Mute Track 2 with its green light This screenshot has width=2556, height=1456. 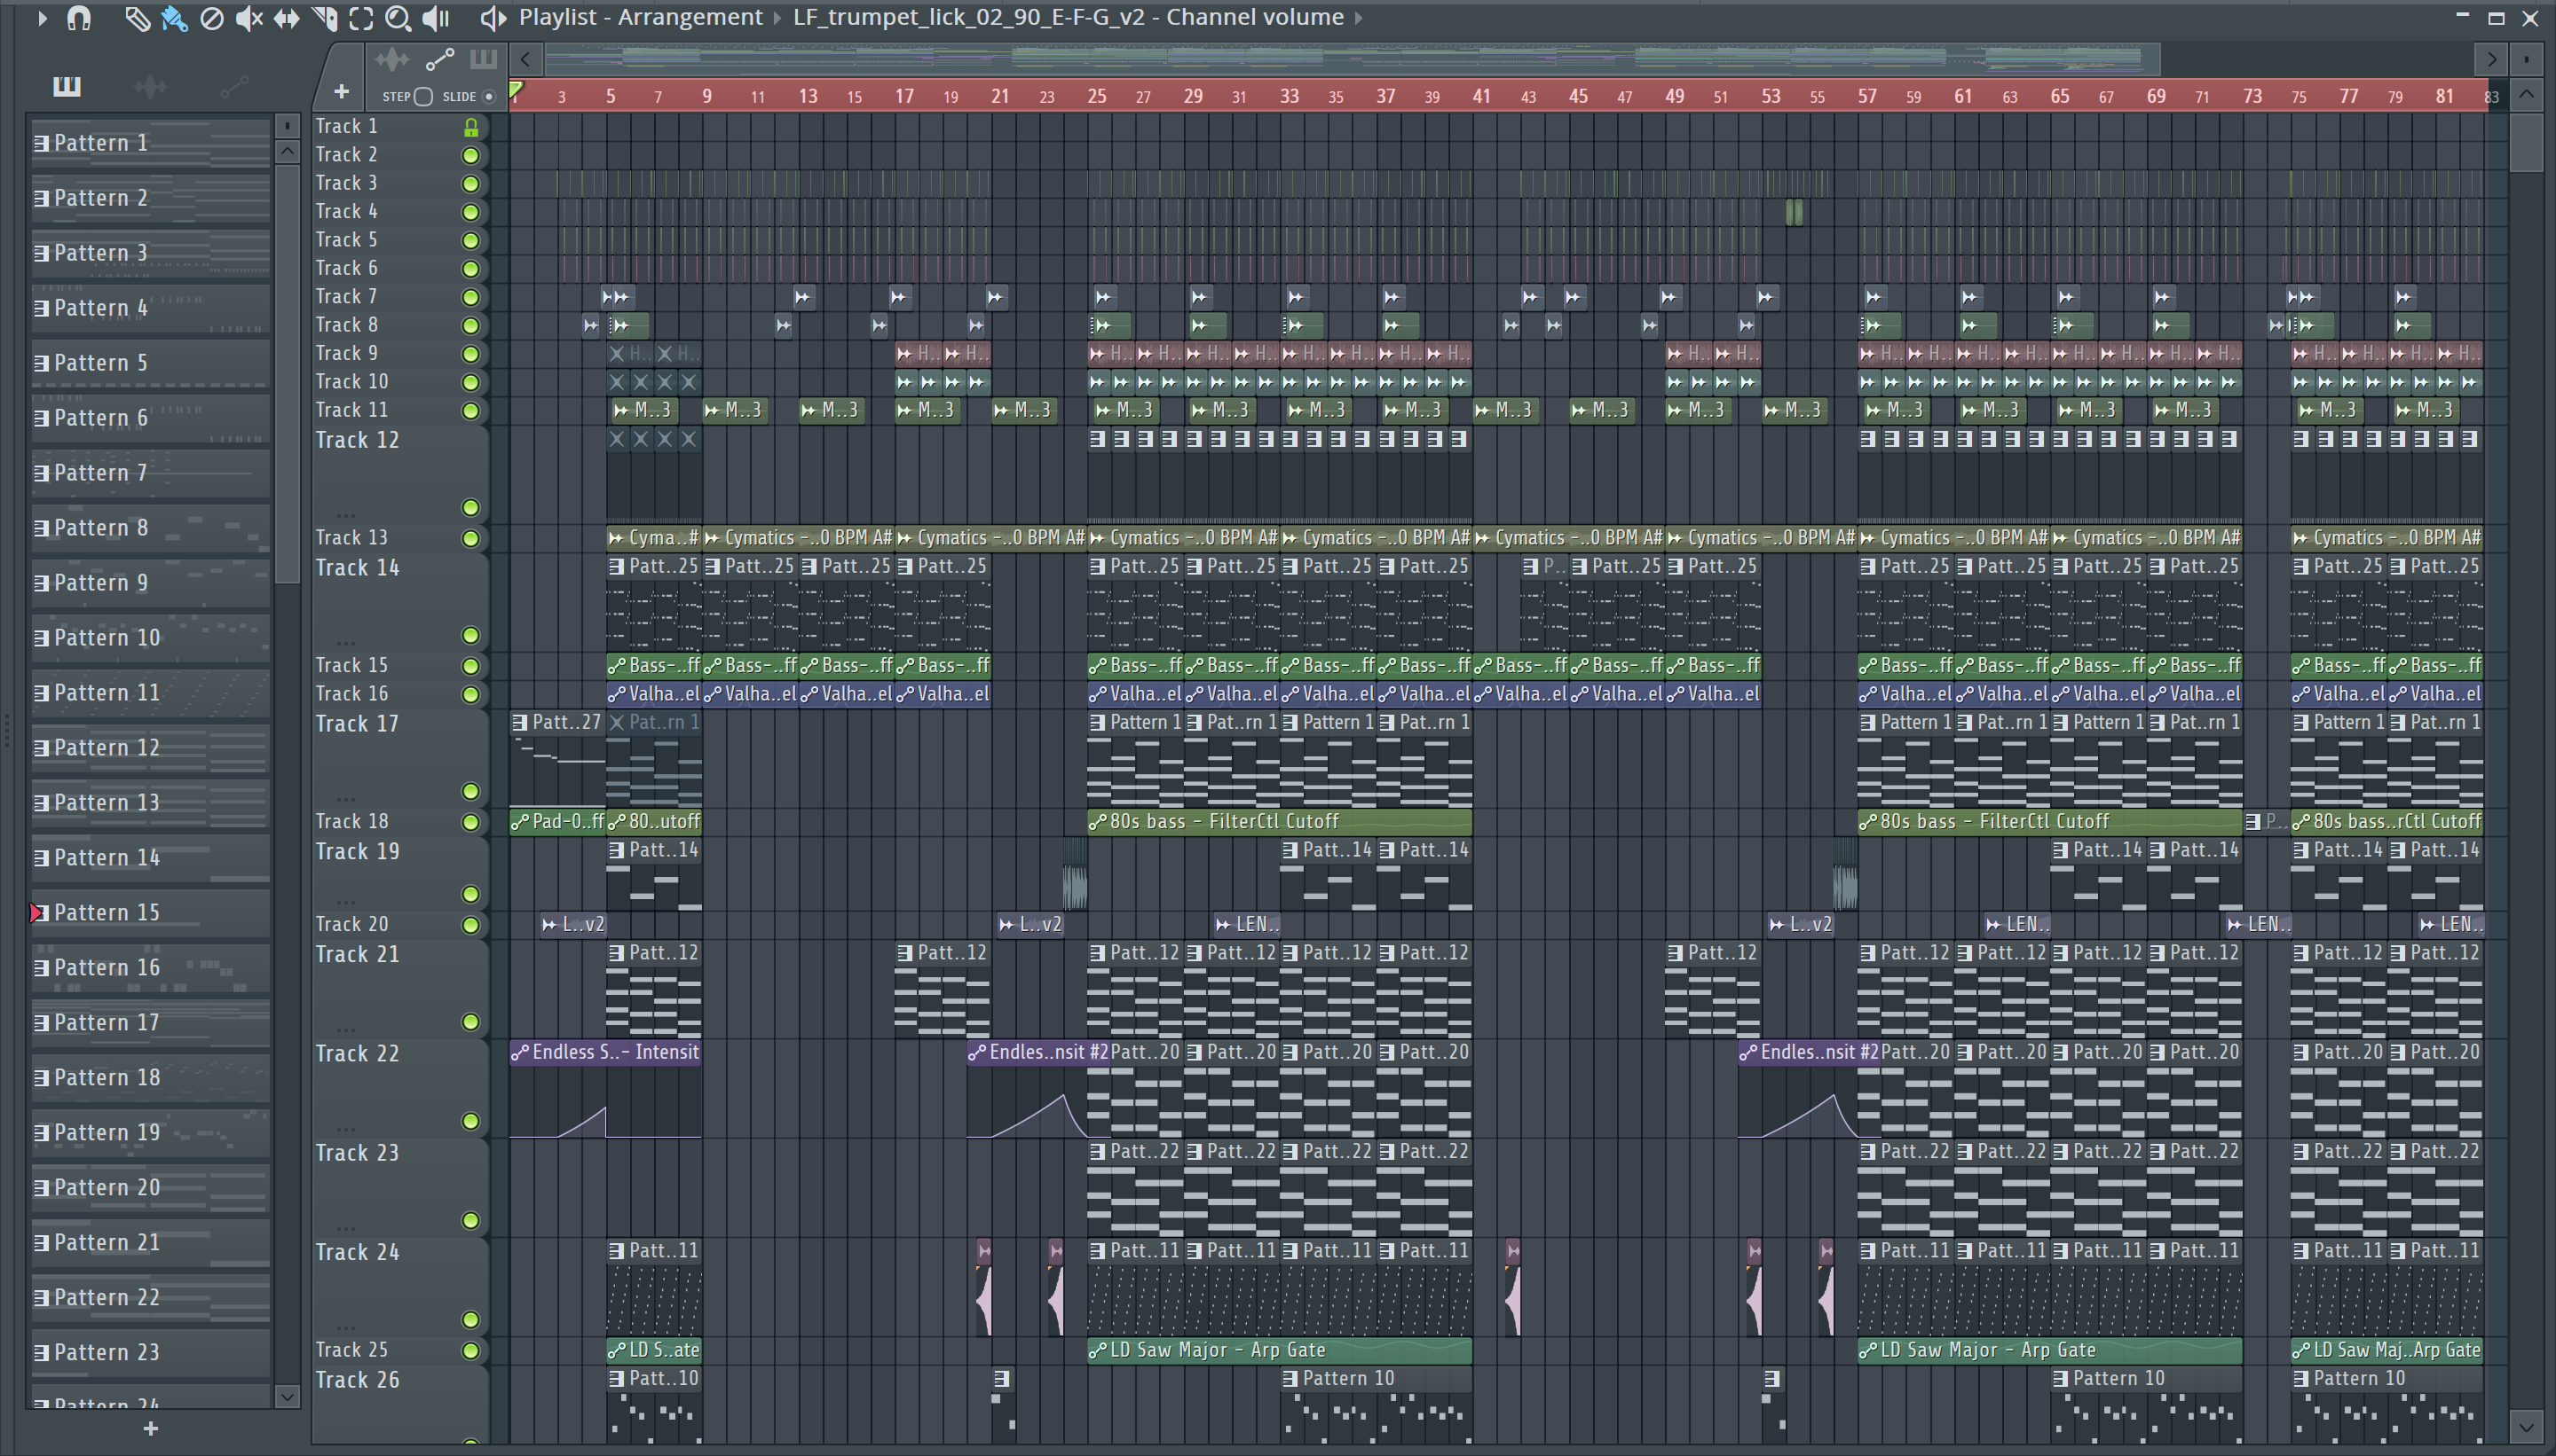(470, 155)
